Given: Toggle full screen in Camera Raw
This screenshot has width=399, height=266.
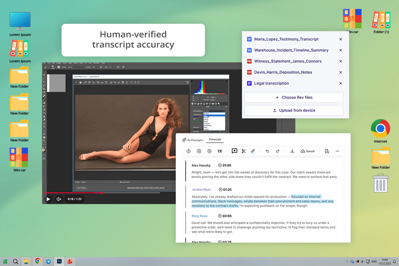Looking at the screenshot, I should [x=187, y=83].
